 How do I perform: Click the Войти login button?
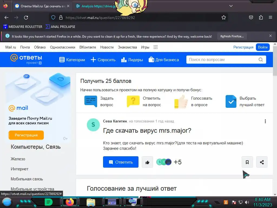pyautogui.click(x=263, y=47)
